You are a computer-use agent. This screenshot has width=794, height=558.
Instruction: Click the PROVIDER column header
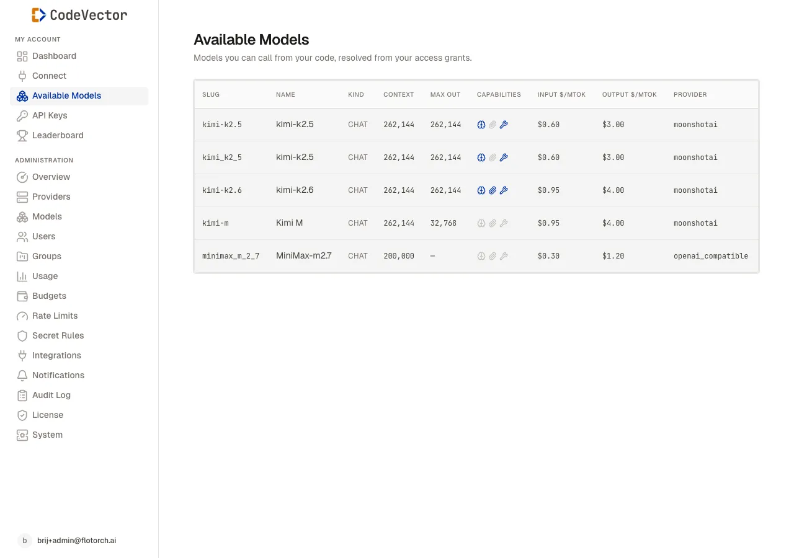point(690,95)
